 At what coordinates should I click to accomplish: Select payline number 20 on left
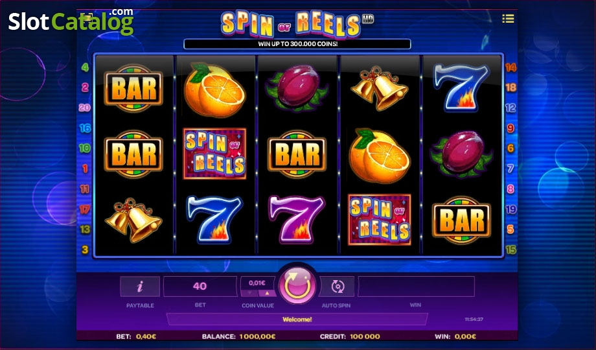pos(84,108)
